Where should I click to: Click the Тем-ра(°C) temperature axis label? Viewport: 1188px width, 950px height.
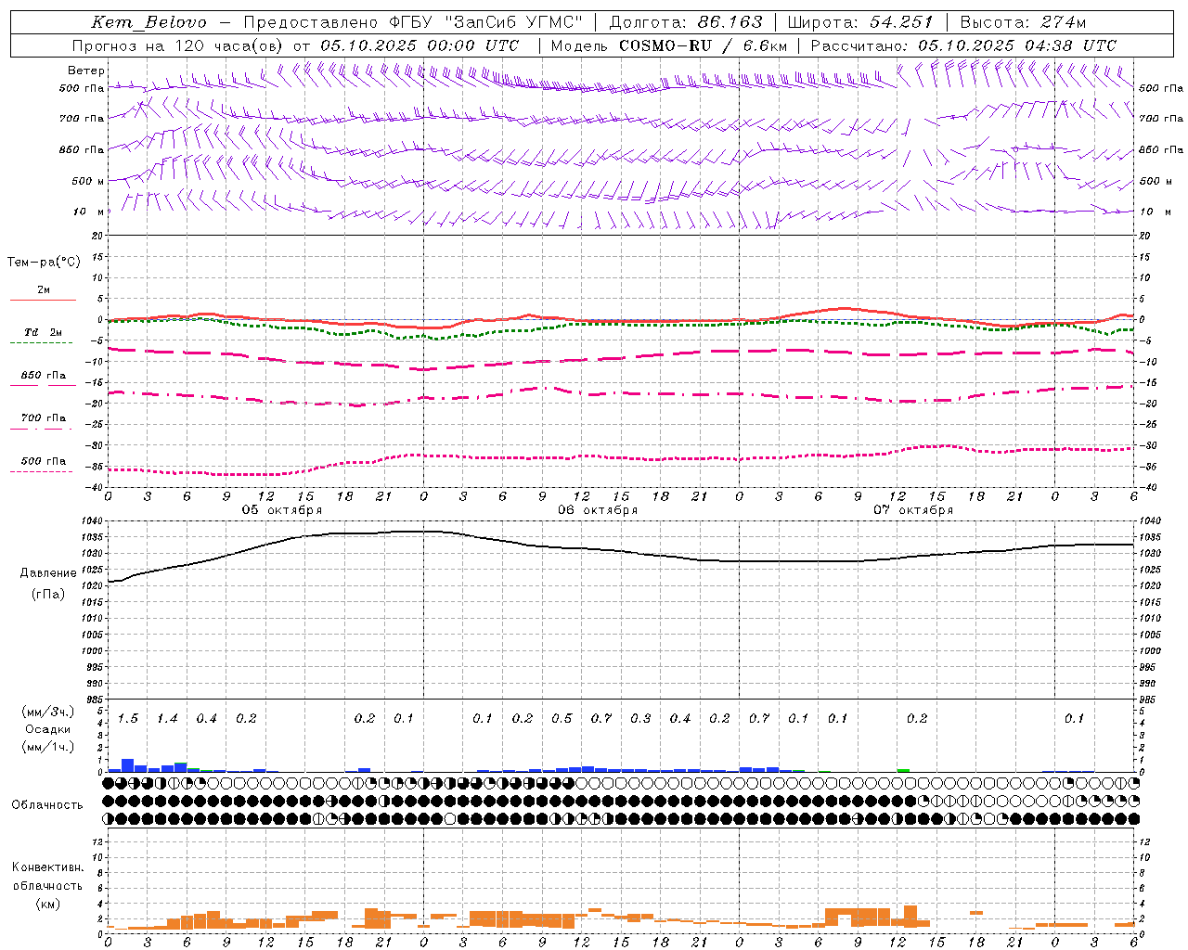tap(44, 263)
